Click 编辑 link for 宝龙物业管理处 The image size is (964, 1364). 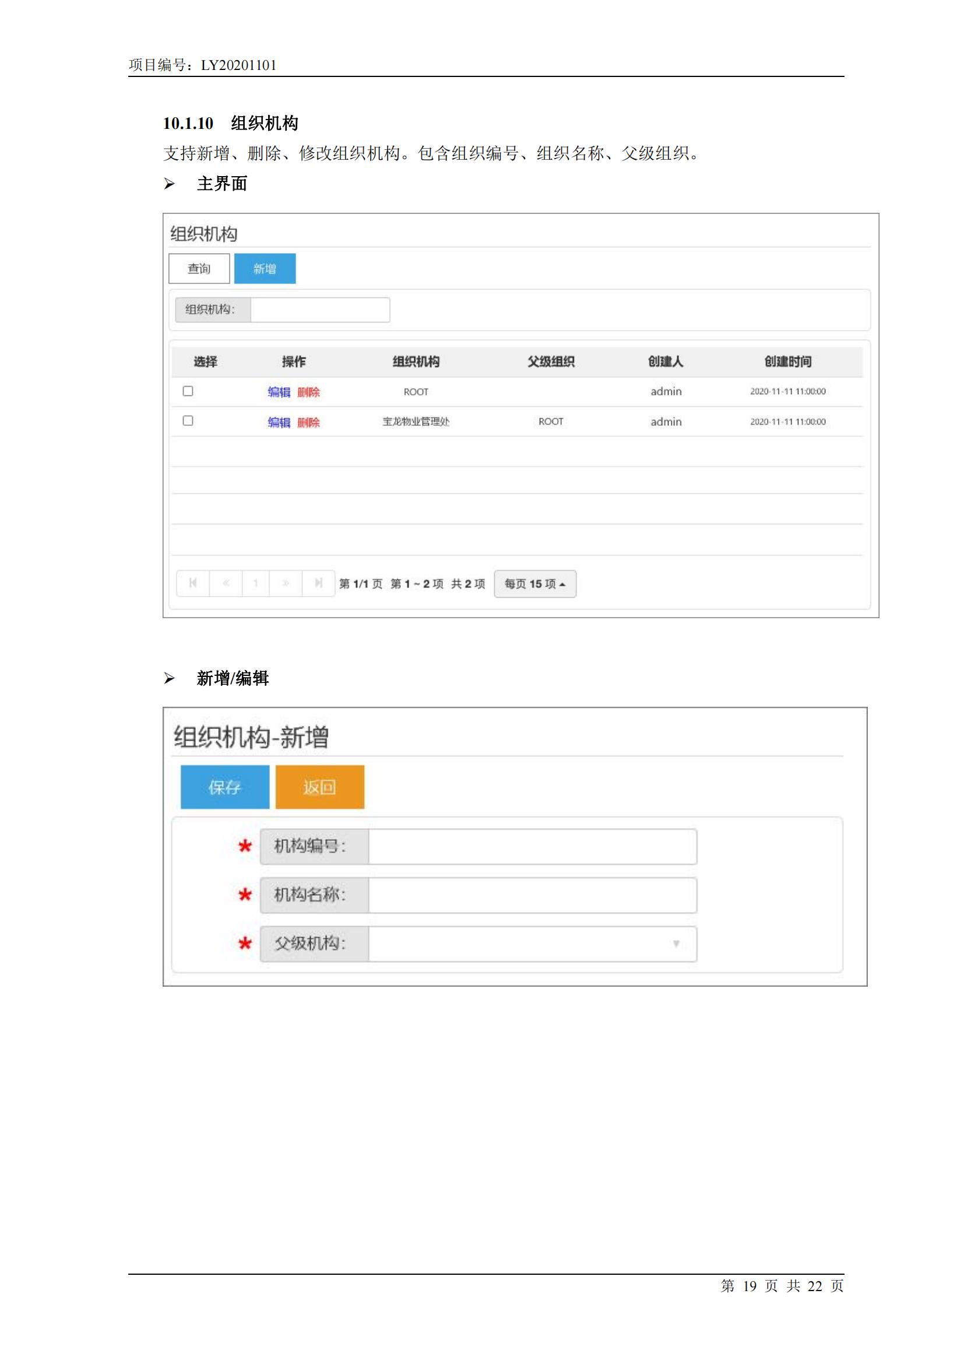[x=279, y=422]
